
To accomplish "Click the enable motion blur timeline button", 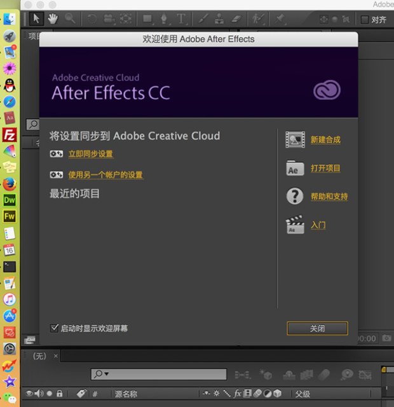I will [x=324, y=375].
